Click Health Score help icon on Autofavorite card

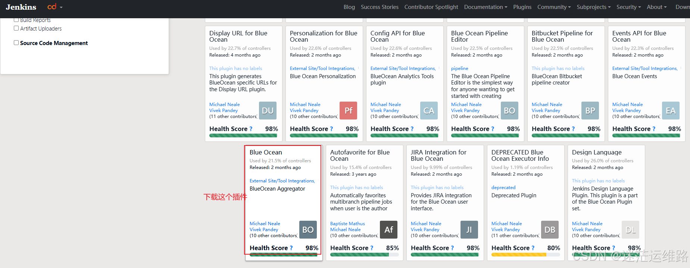[x=372, y=248]
